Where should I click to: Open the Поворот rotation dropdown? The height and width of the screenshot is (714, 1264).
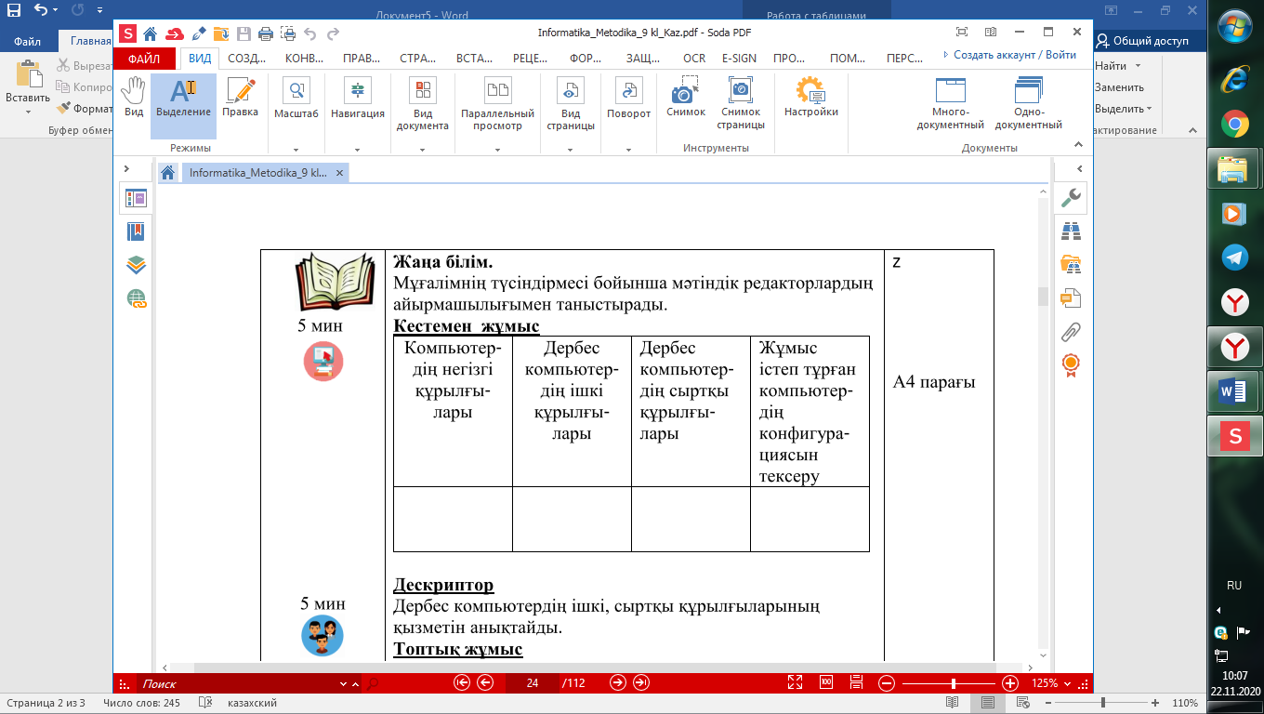tap(629, 115)
